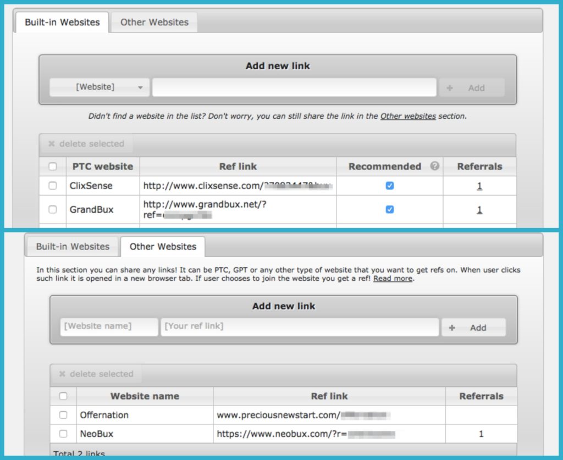
Task: Click the Add button beside [Your ref link]
Action: tap(473, 328)
